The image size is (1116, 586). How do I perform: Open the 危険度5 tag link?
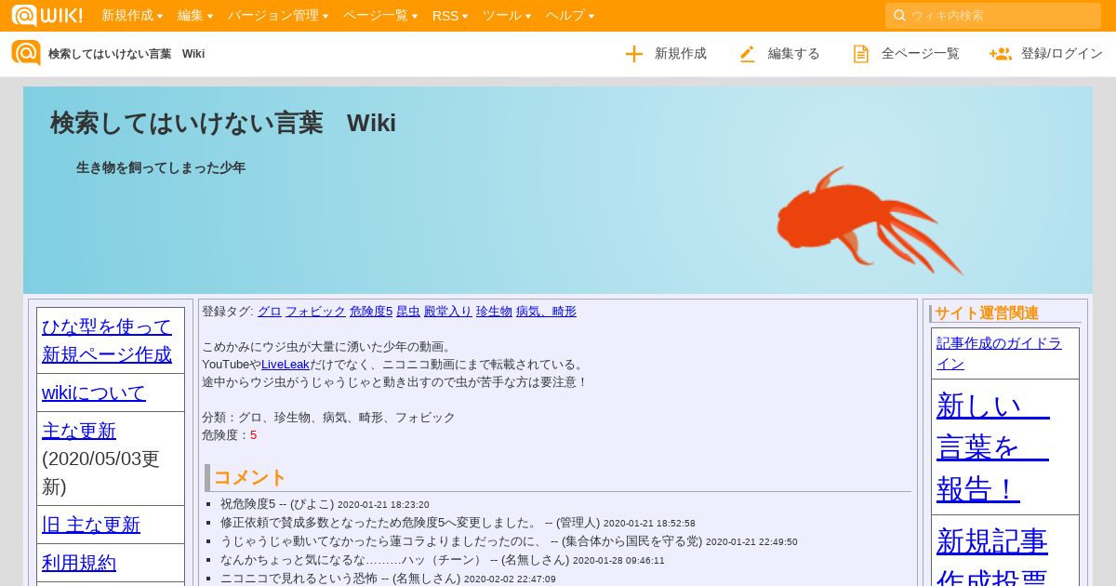pos(371,312)
